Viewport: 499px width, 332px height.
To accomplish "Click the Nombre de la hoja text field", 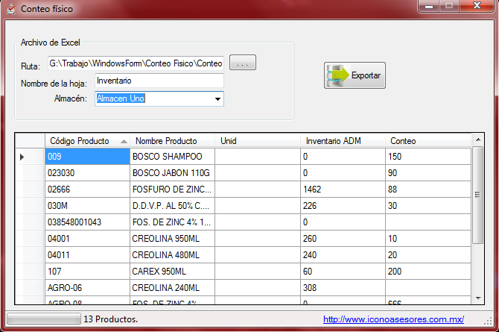I will pos(159,81).
